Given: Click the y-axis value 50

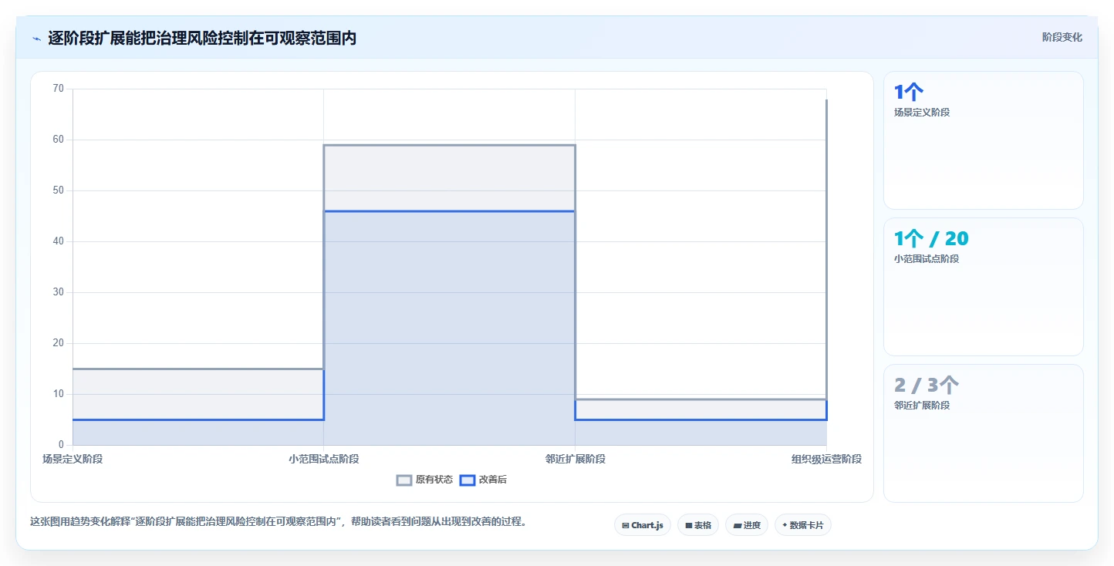Looking at the screenshot, I should tap(59, 190).
